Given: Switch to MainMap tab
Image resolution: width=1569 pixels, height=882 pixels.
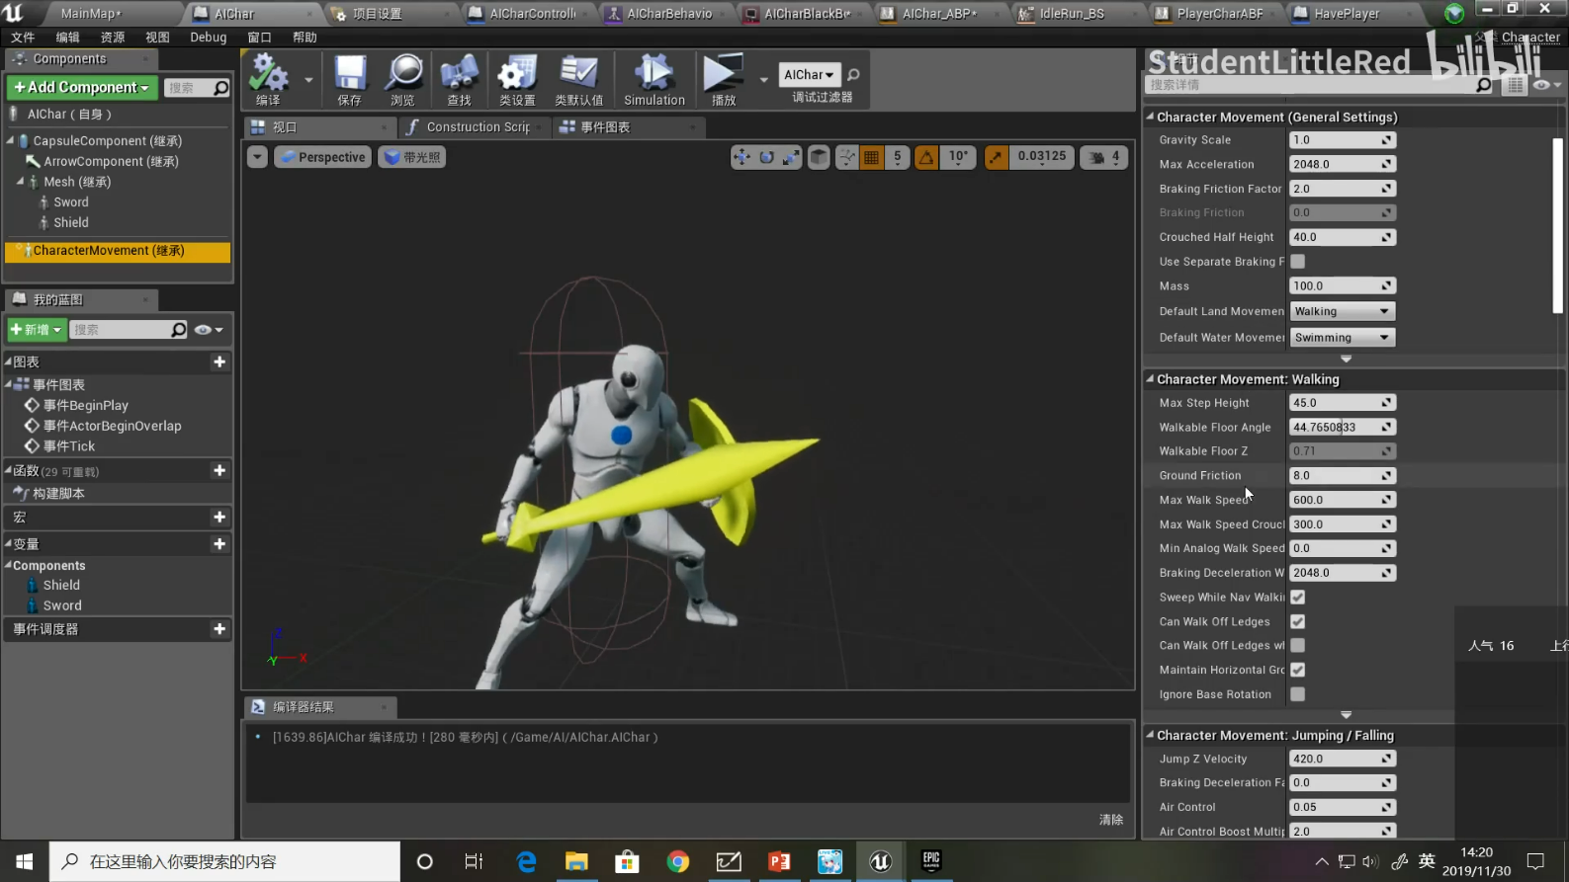Looking at the screenshot, I should tap(91, 14).
